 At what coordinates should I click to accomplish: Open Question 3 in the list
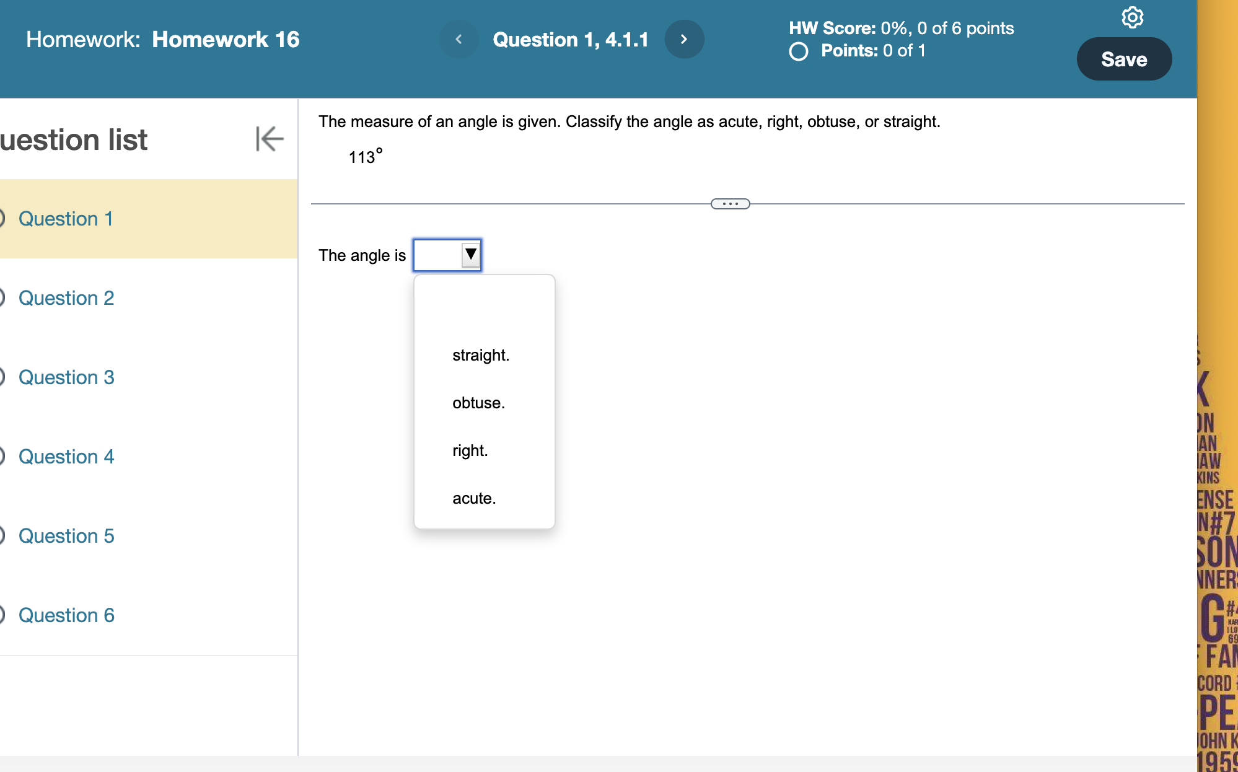66,377
